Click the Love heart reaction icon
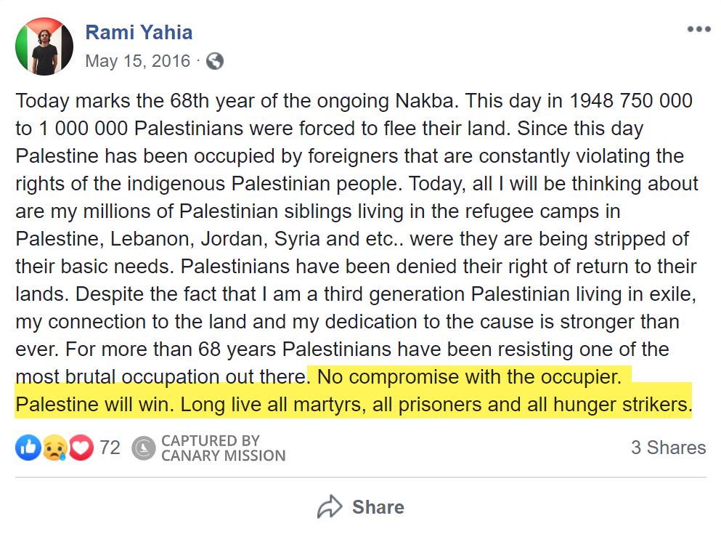Viewport: 721px width, 534px height. pyautogui.click(x=80, y=448)
